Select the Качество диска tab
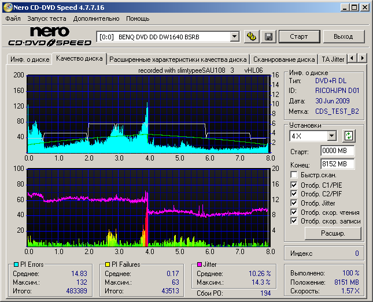This screenshot has width=373, height=302. click(x=79, y=58)
